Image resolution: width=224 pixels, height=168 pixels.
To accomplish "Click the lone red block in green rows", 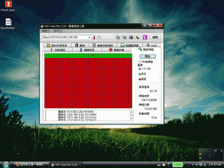I will pos(93,55).
